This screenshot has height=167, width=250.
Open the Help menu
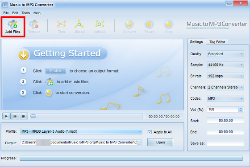pyautogui.click(x=37, y=13)
